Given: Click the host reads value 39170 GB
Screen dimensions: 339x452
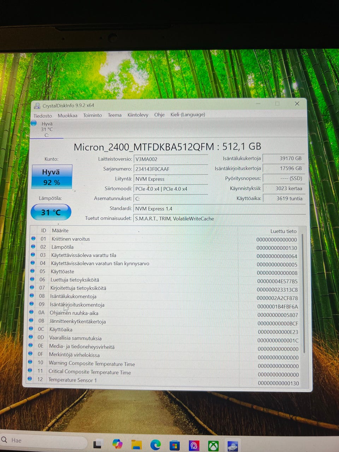Looking at the screenshot, I should (283, 159).
